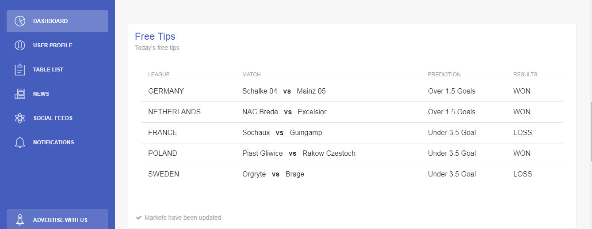Click the Dashboard pie chart icon
592x229 pixels.
(x=20, y=21)
